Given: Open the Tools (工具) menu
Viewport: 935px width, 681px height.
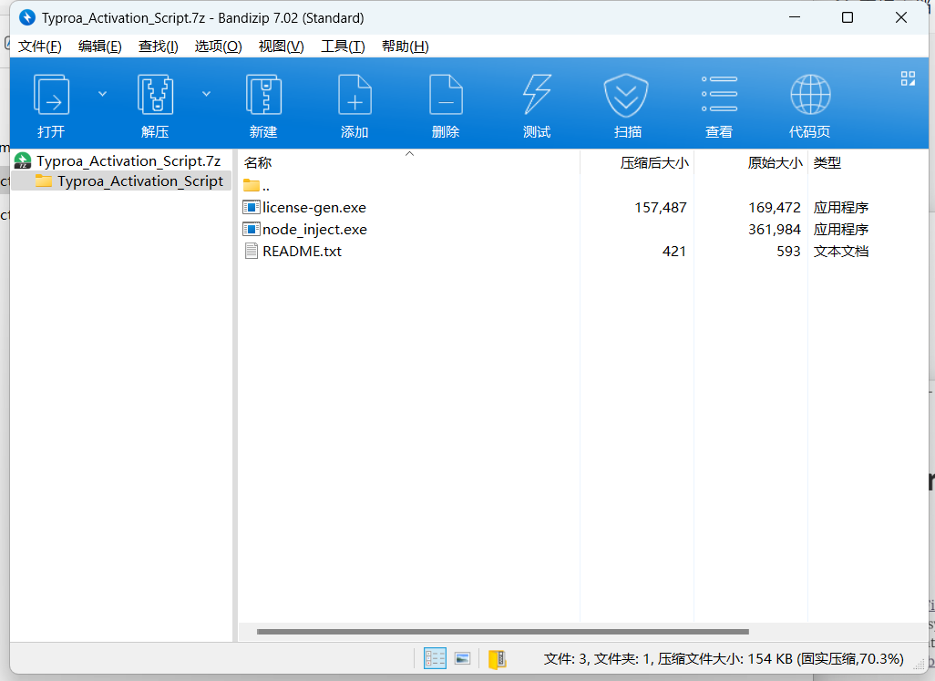Looking at the screenshot, I should 343,46.
